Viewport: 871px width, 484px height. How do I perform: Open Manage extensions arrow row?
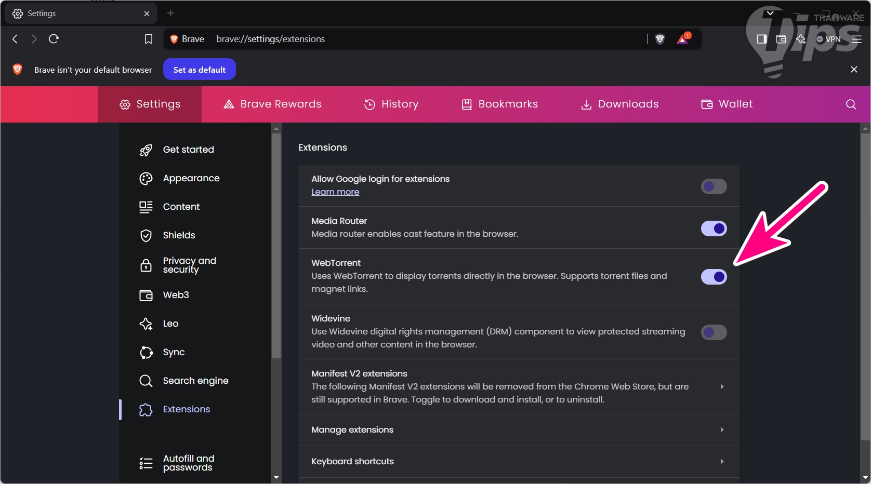pos(722,430)
